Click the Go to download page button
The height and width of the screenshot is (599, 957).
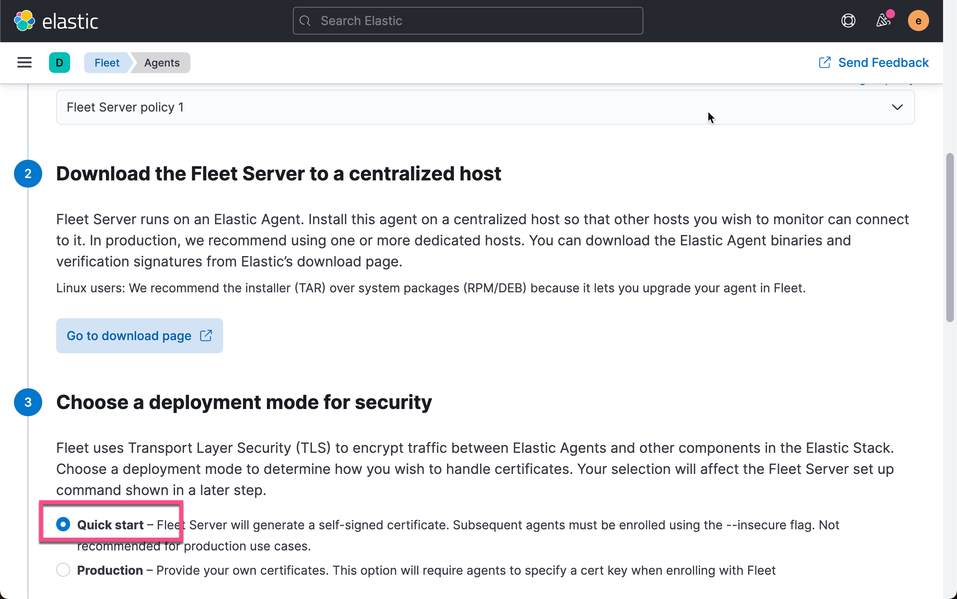[x=139, y=335]
